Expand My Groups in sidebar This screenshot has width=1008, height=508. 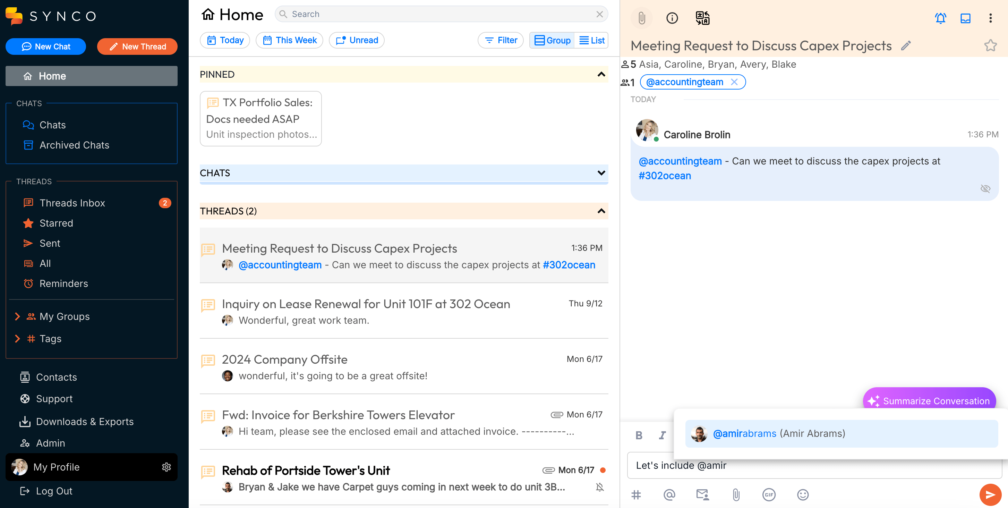coord(18,316)
